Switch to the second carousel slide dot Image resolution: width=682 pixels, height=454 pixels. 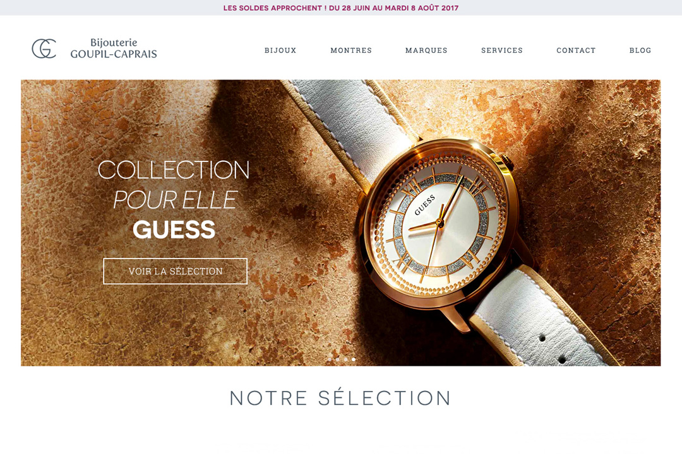(x=337, y=359)
